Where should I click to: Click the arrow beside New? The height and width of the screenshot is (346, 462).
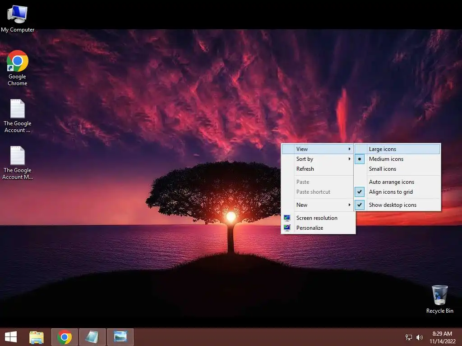350,205
